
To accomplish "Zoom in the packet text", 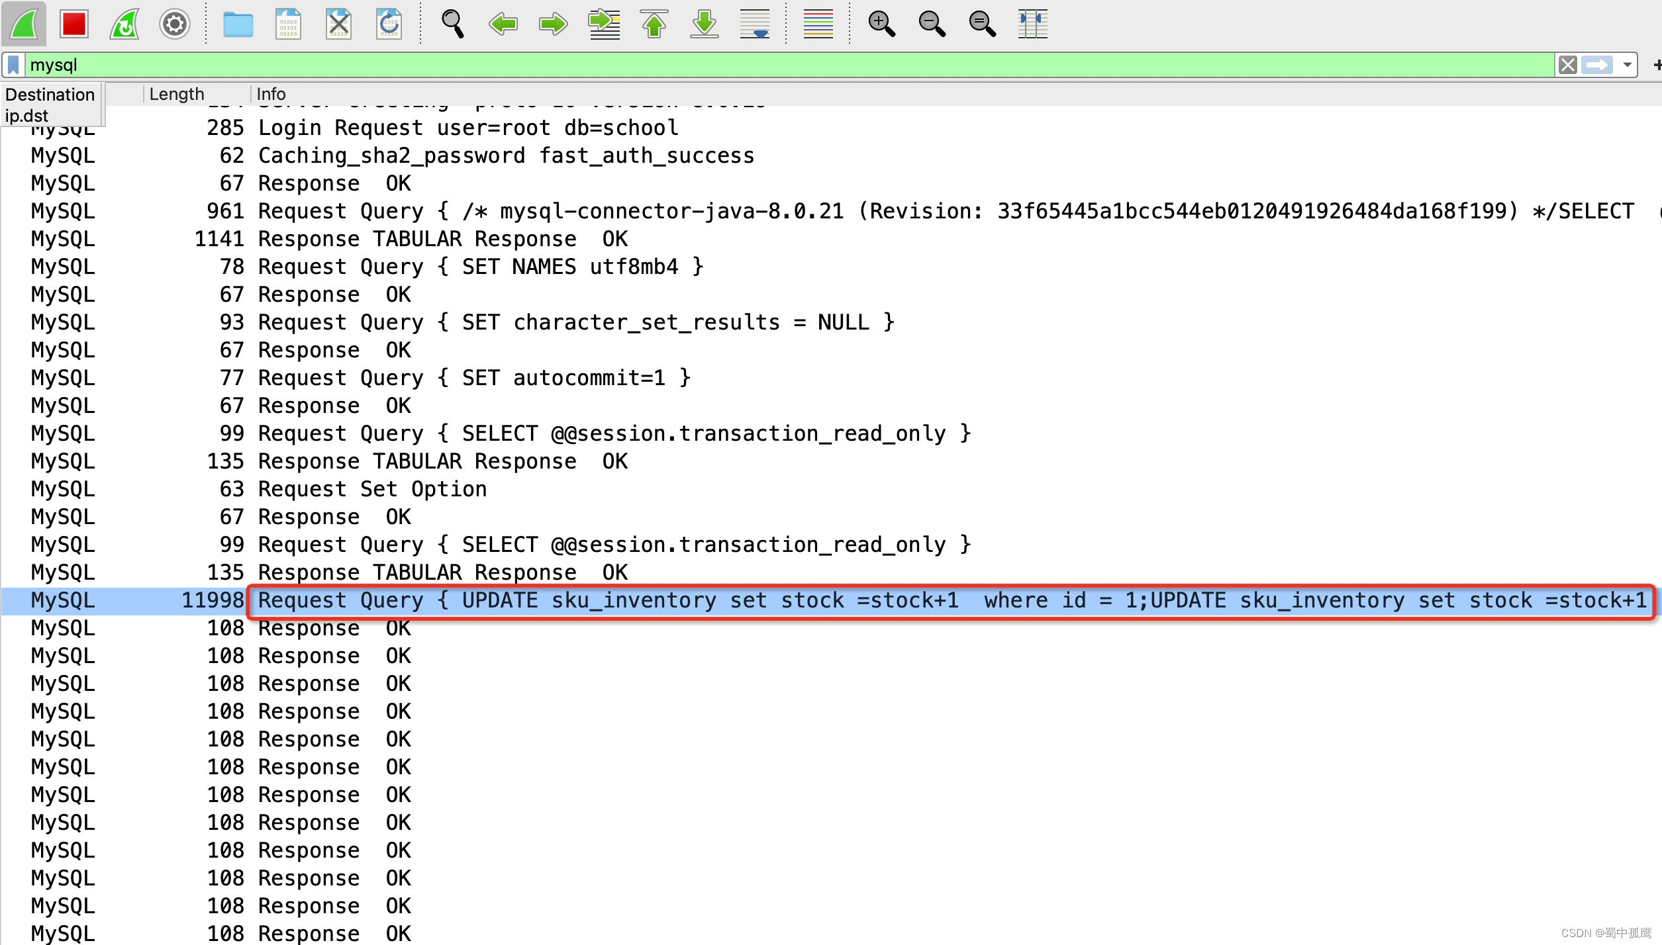I will (882, 24).
